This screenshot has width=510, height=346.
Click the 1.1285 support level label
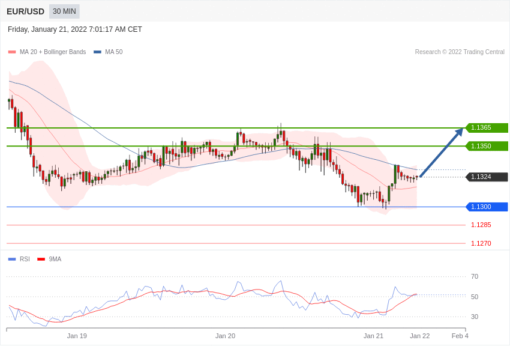coord(481,225)
